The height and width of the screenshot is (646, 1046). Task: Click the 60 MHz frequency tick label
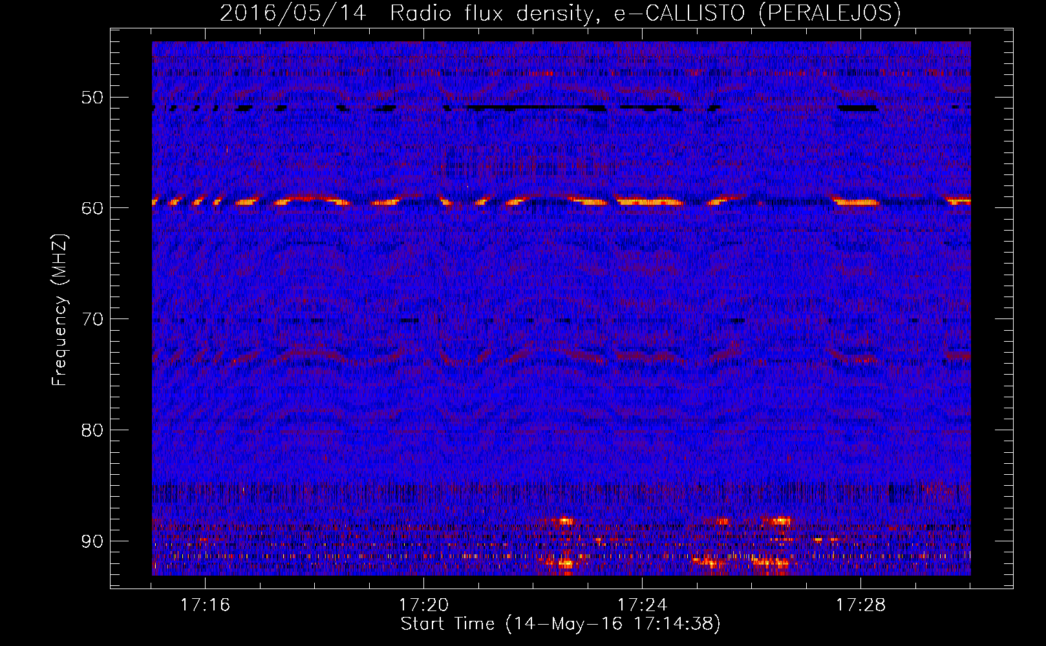[92, 208]
